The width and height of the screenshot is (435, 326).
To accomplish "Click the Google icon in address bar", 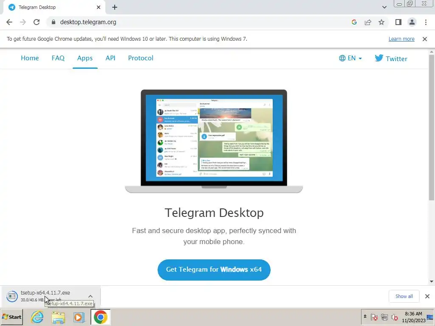I will [x=354, y=22].
